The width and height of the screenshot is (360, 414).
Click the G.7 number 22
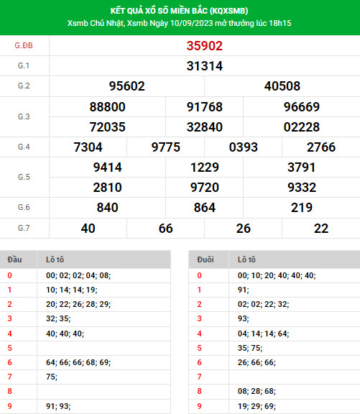[x=321, y=229]
